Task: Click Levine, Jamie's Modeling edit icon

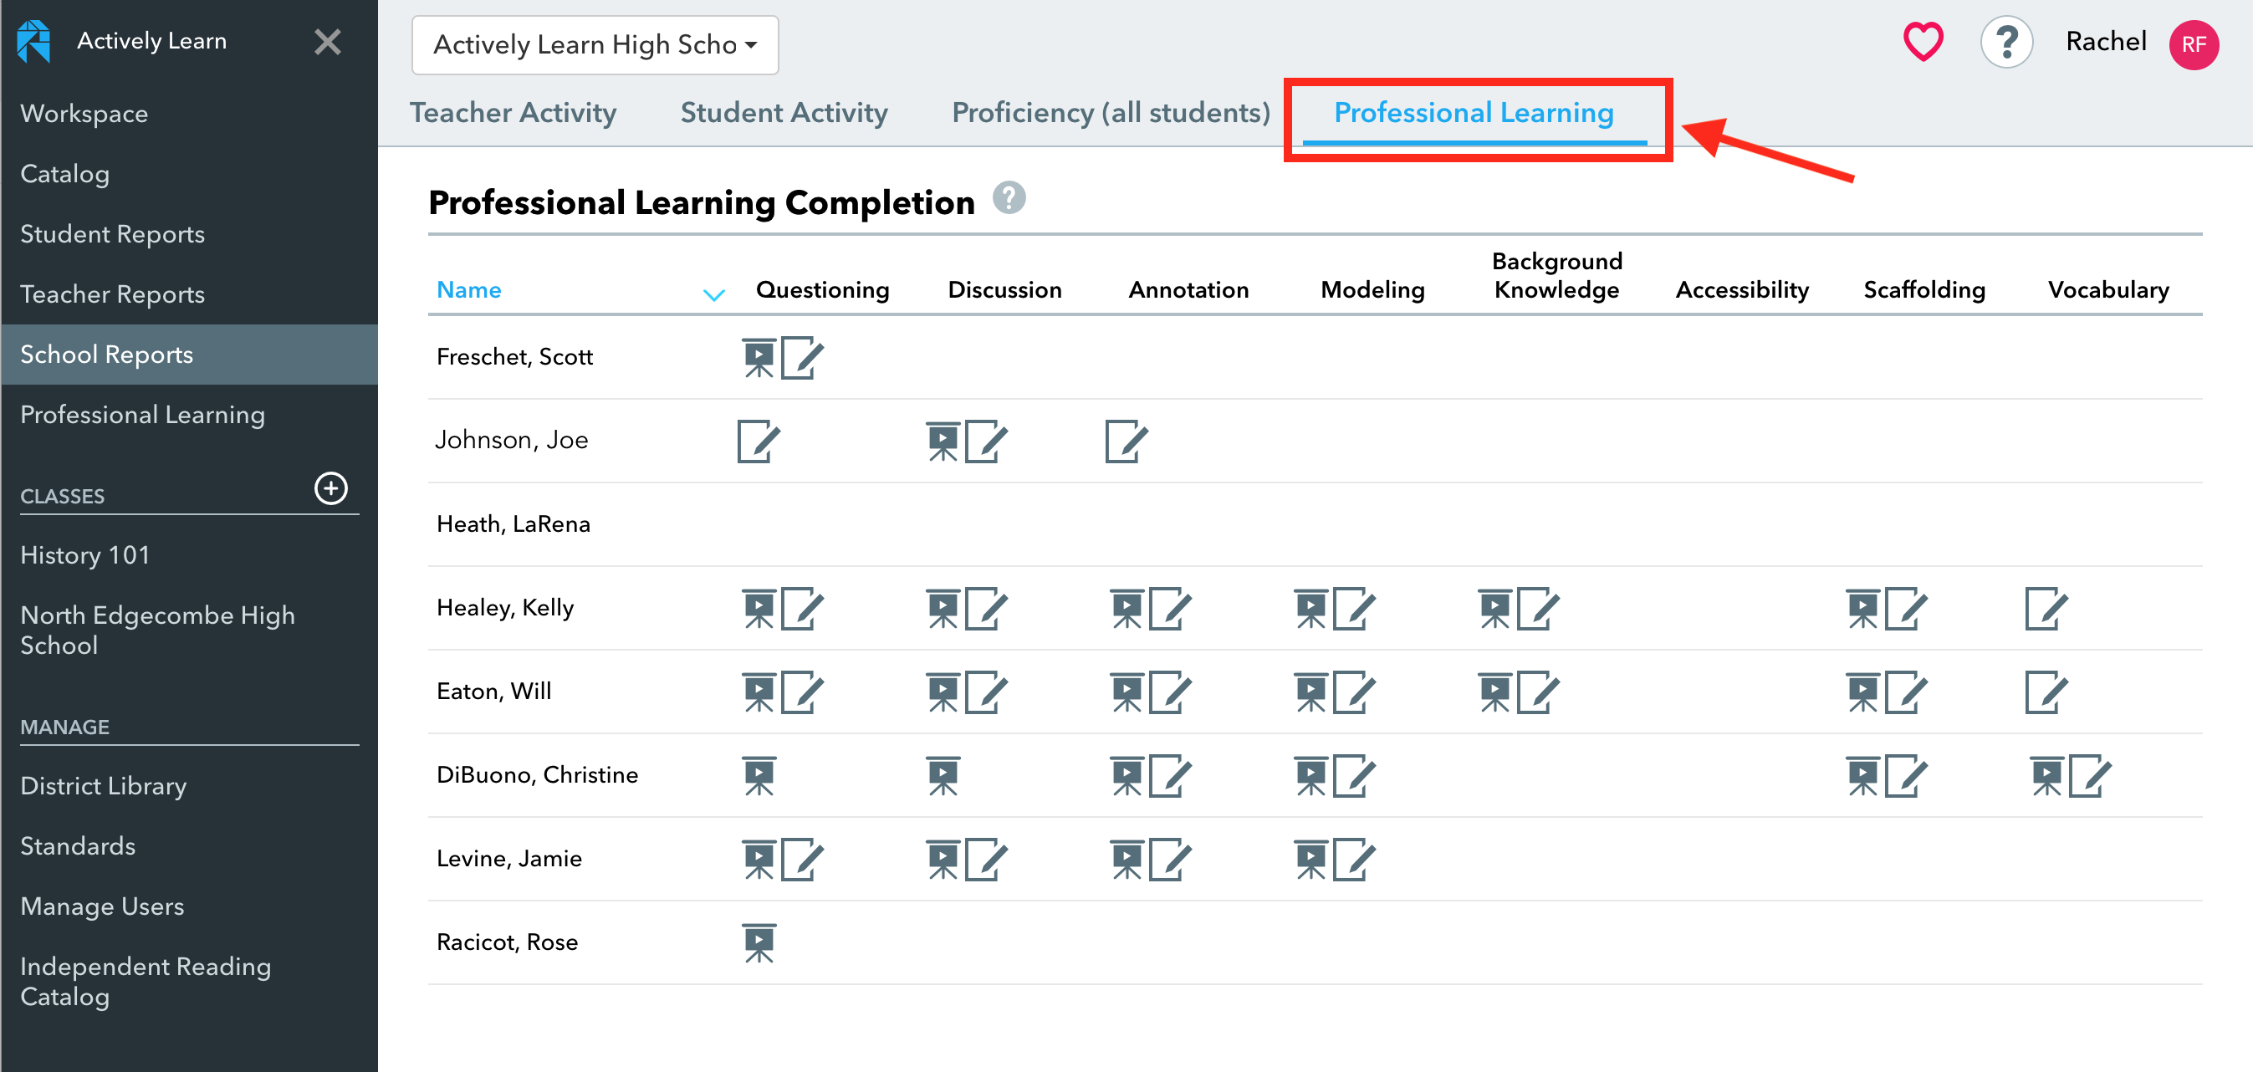Action: pos(1354,859)
